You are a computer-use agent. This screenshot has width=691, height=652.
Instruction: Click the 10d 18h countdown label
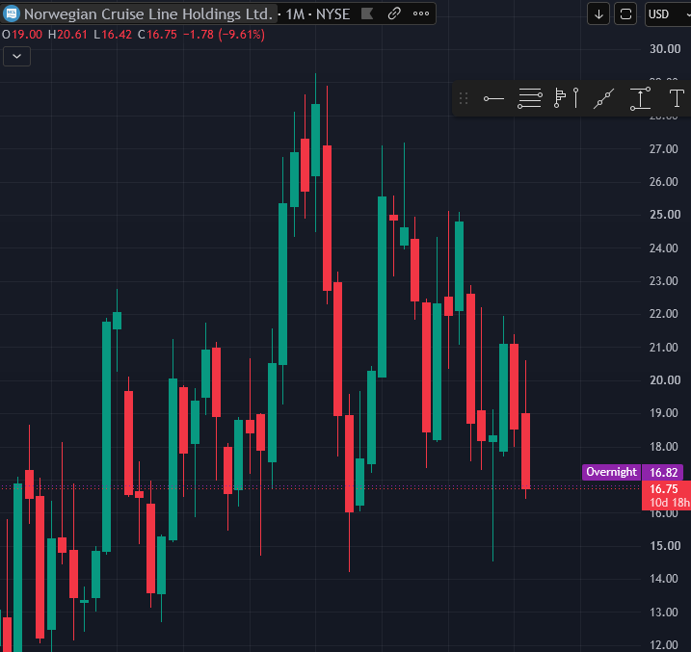pyautogui.click(x=670, y=503)
